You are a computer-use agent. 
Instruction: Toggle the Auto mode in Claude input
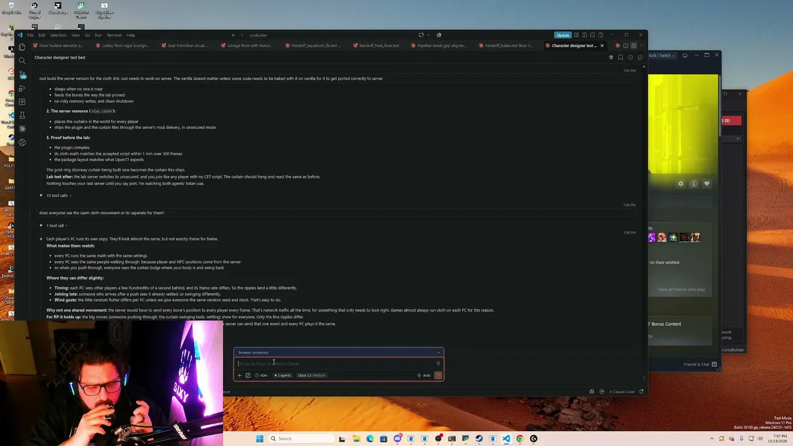pyautogui.click(x=424, y=375)
